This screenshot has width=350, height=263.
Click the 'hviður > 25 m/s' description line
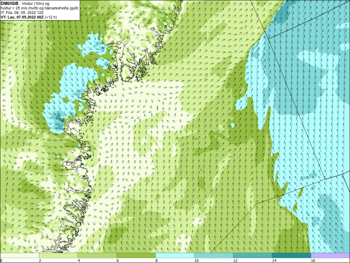pos(40,8)
